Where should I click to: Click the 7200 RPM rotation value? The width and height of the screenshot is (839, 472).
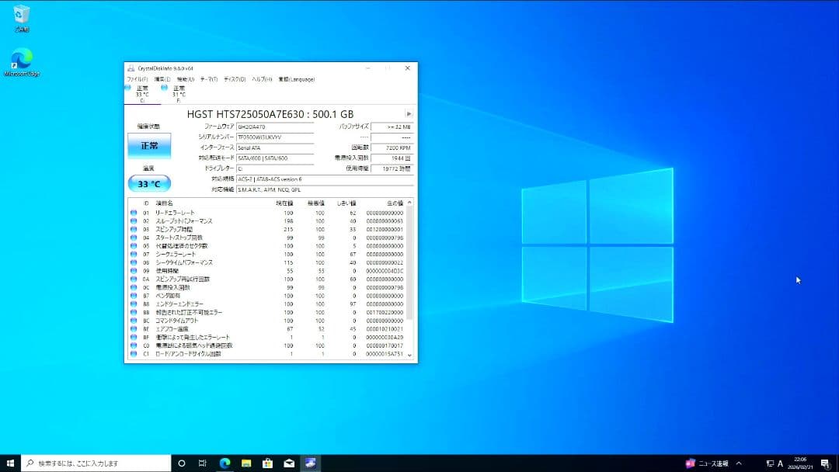tap(392, 147)
